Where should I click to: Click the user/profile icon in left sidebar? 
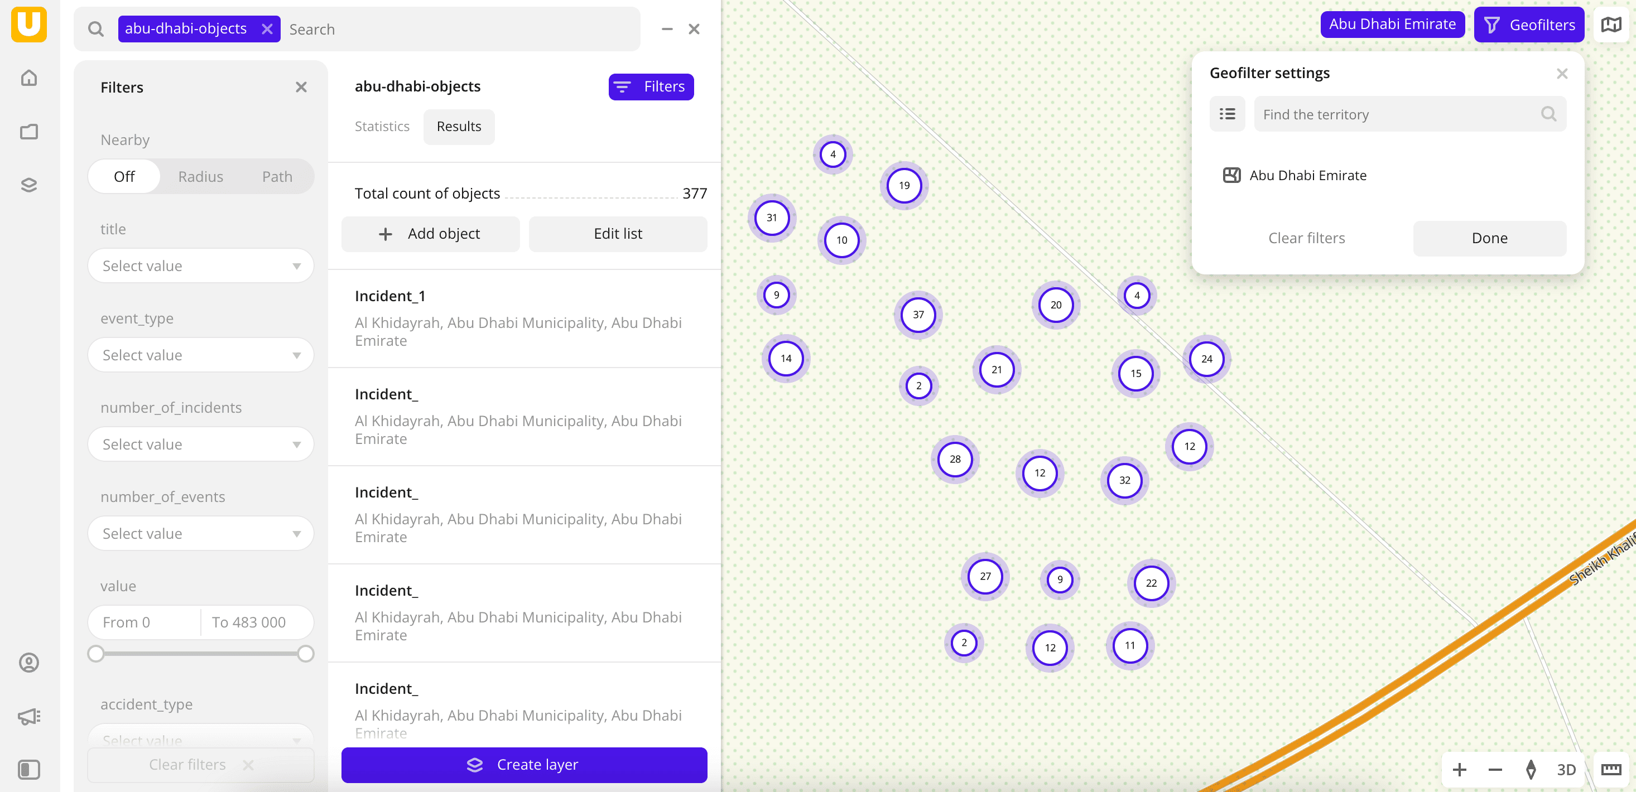[x=28, y=661]
